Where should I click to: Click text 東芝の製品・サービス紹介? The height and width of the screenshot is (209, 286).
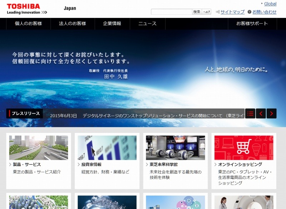tap(37, 172)
